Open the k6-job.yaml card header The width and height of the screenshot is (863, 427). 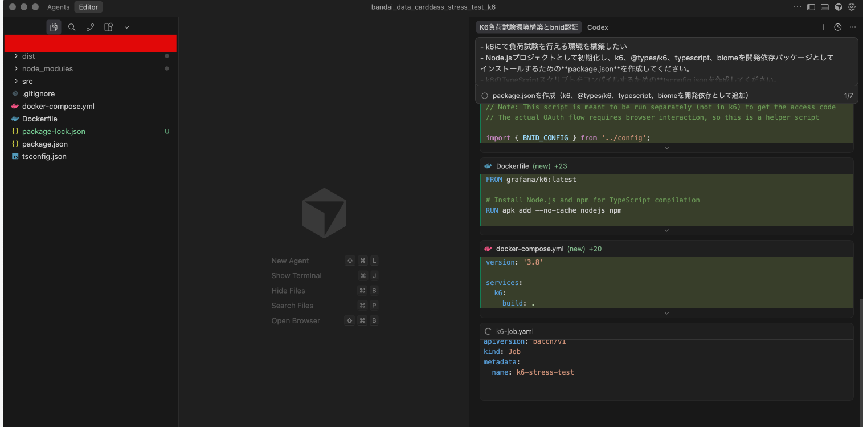click(x=666, y=331)
